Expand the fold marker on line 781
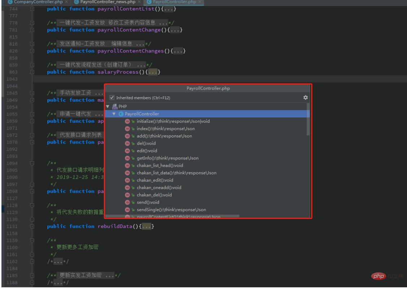407x288 pixels. (32, 30)
